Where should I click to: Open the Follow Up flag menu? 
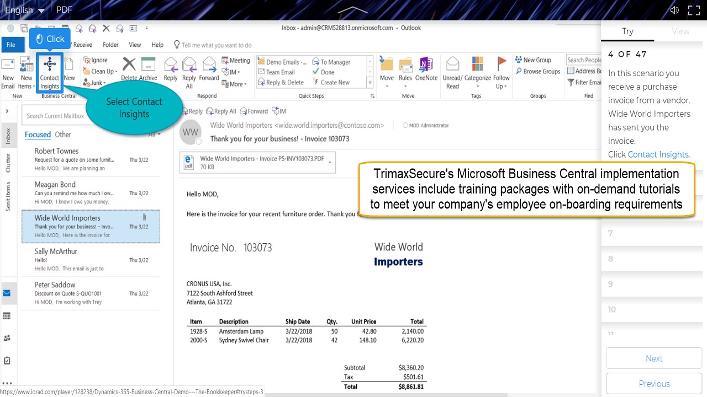point(502,73)
